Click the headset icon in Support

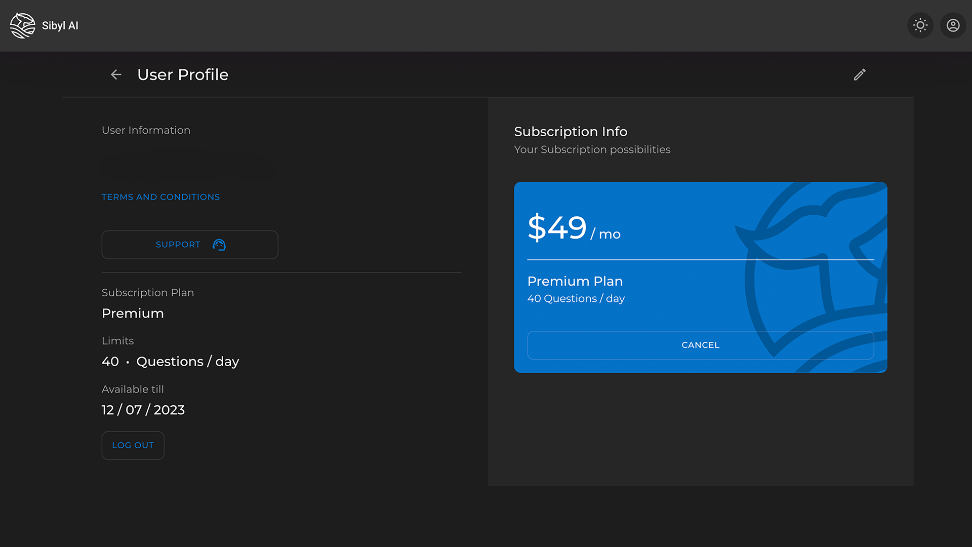coord(219,245)
